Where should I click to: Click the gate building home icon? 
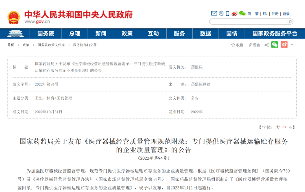[16, 34]
